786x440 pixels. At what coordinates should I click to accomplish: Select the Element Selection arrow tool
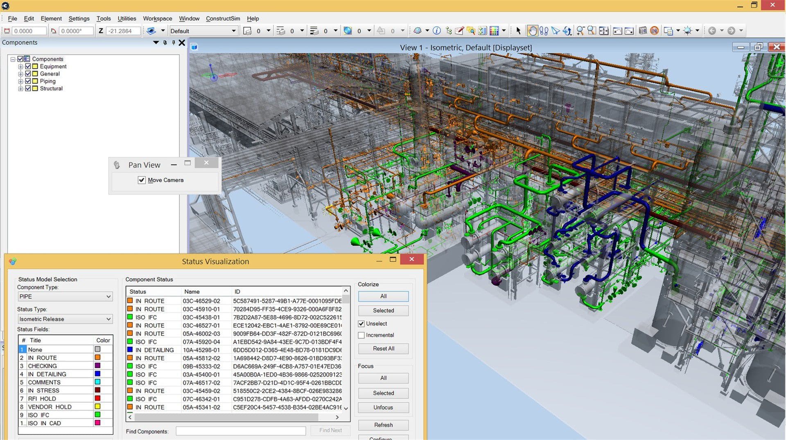519,30
